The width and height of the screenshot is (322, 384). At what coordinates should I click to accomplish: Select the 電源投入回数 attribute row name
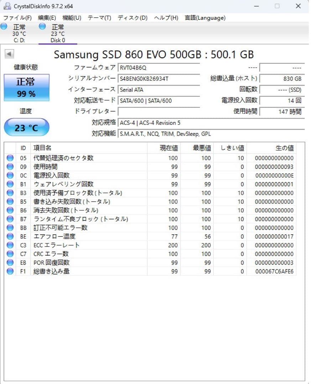click(x=52, y=175)
